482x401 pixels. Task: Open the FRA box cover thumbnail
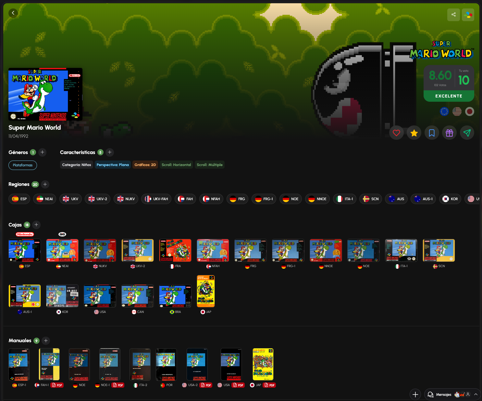pos(175,251)
